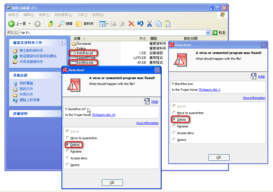Click the blue Undo arrow icon
Viewport: 273px width, 192px height.
140,24
